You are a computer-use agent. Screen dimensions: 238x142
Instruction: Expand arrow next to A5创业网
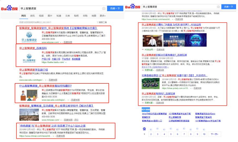[154, 50]
